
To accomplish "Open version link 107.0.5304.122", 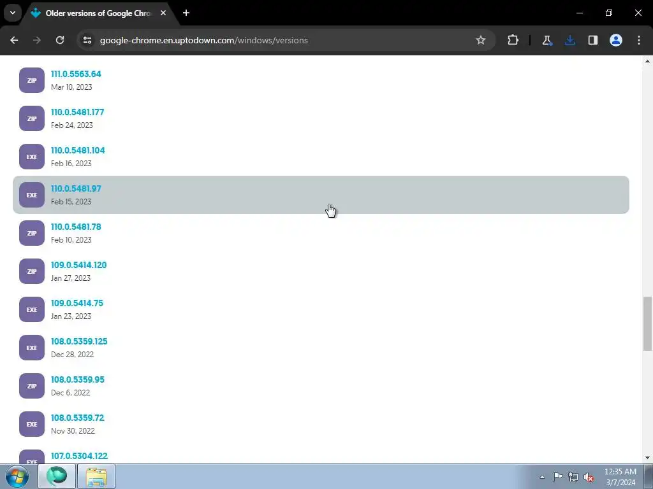I will (x=79, y=457).
